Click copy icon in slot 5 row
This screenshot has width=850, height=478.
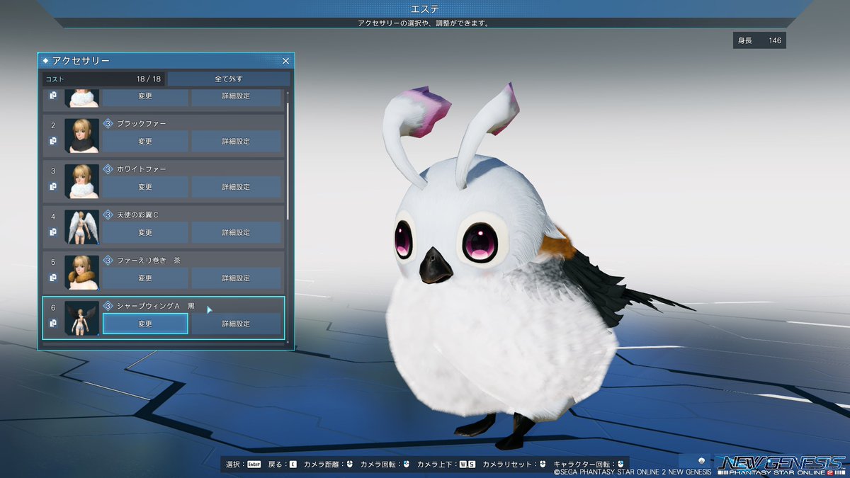(53, 278)
